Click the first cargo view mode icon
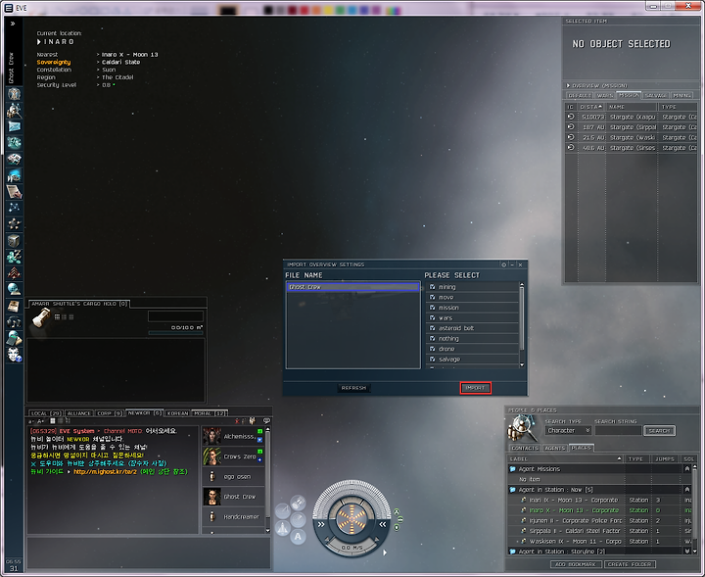Image resolution: width=705 pixels, height=577 pixels. pyautogui.click(x=57, y=317)
